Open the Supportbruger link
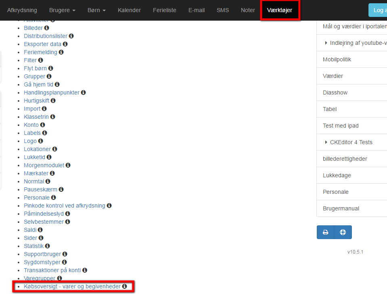The height and width of the screenshot is (294, 387). [42, 254]
